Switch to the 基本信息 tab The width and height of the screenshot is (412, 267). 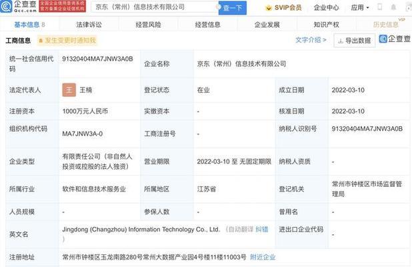pos(29,25)
